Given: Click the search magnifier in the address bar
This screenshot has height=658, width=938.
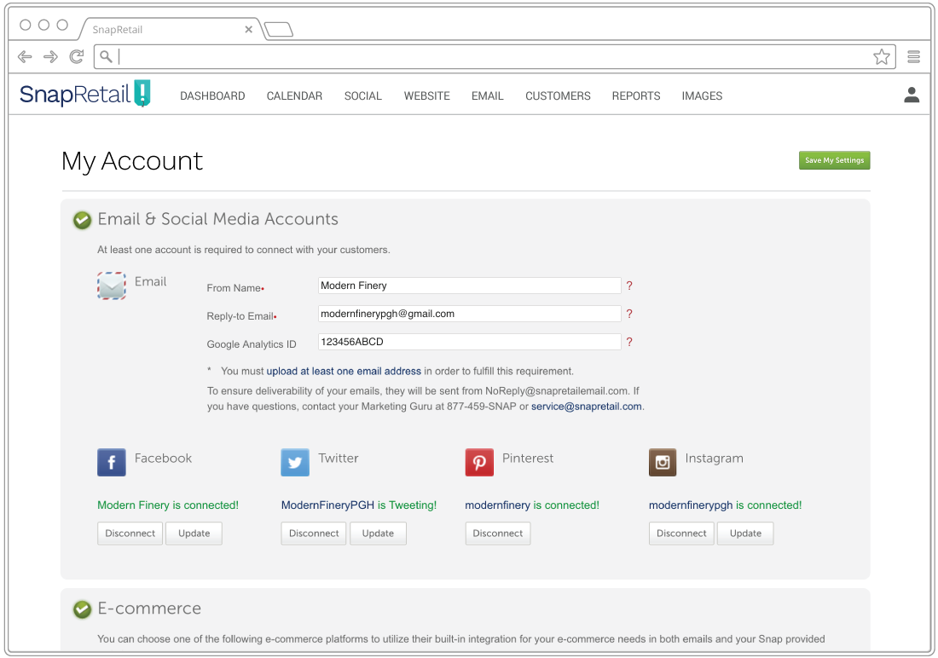Looking at the screenshot, I should [x=106, y=57].
